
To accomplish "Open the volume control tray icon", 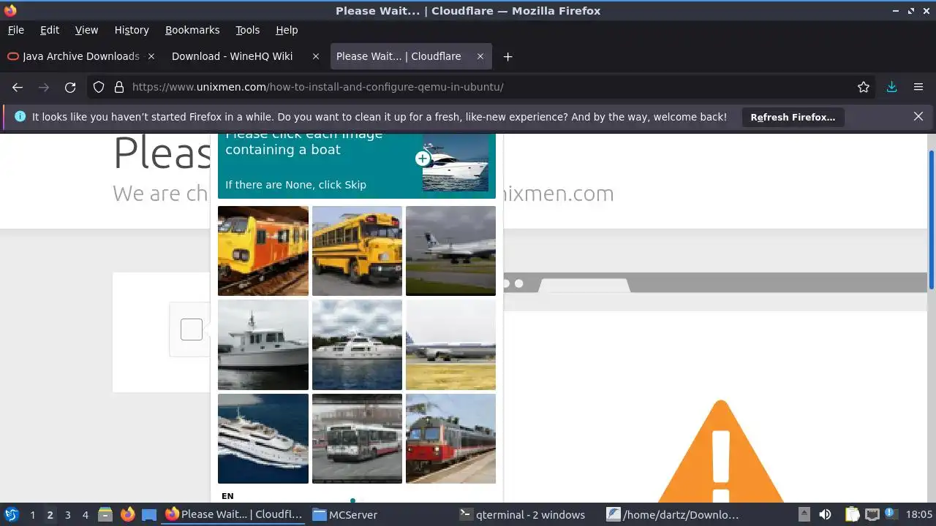I will pos(825,515).
